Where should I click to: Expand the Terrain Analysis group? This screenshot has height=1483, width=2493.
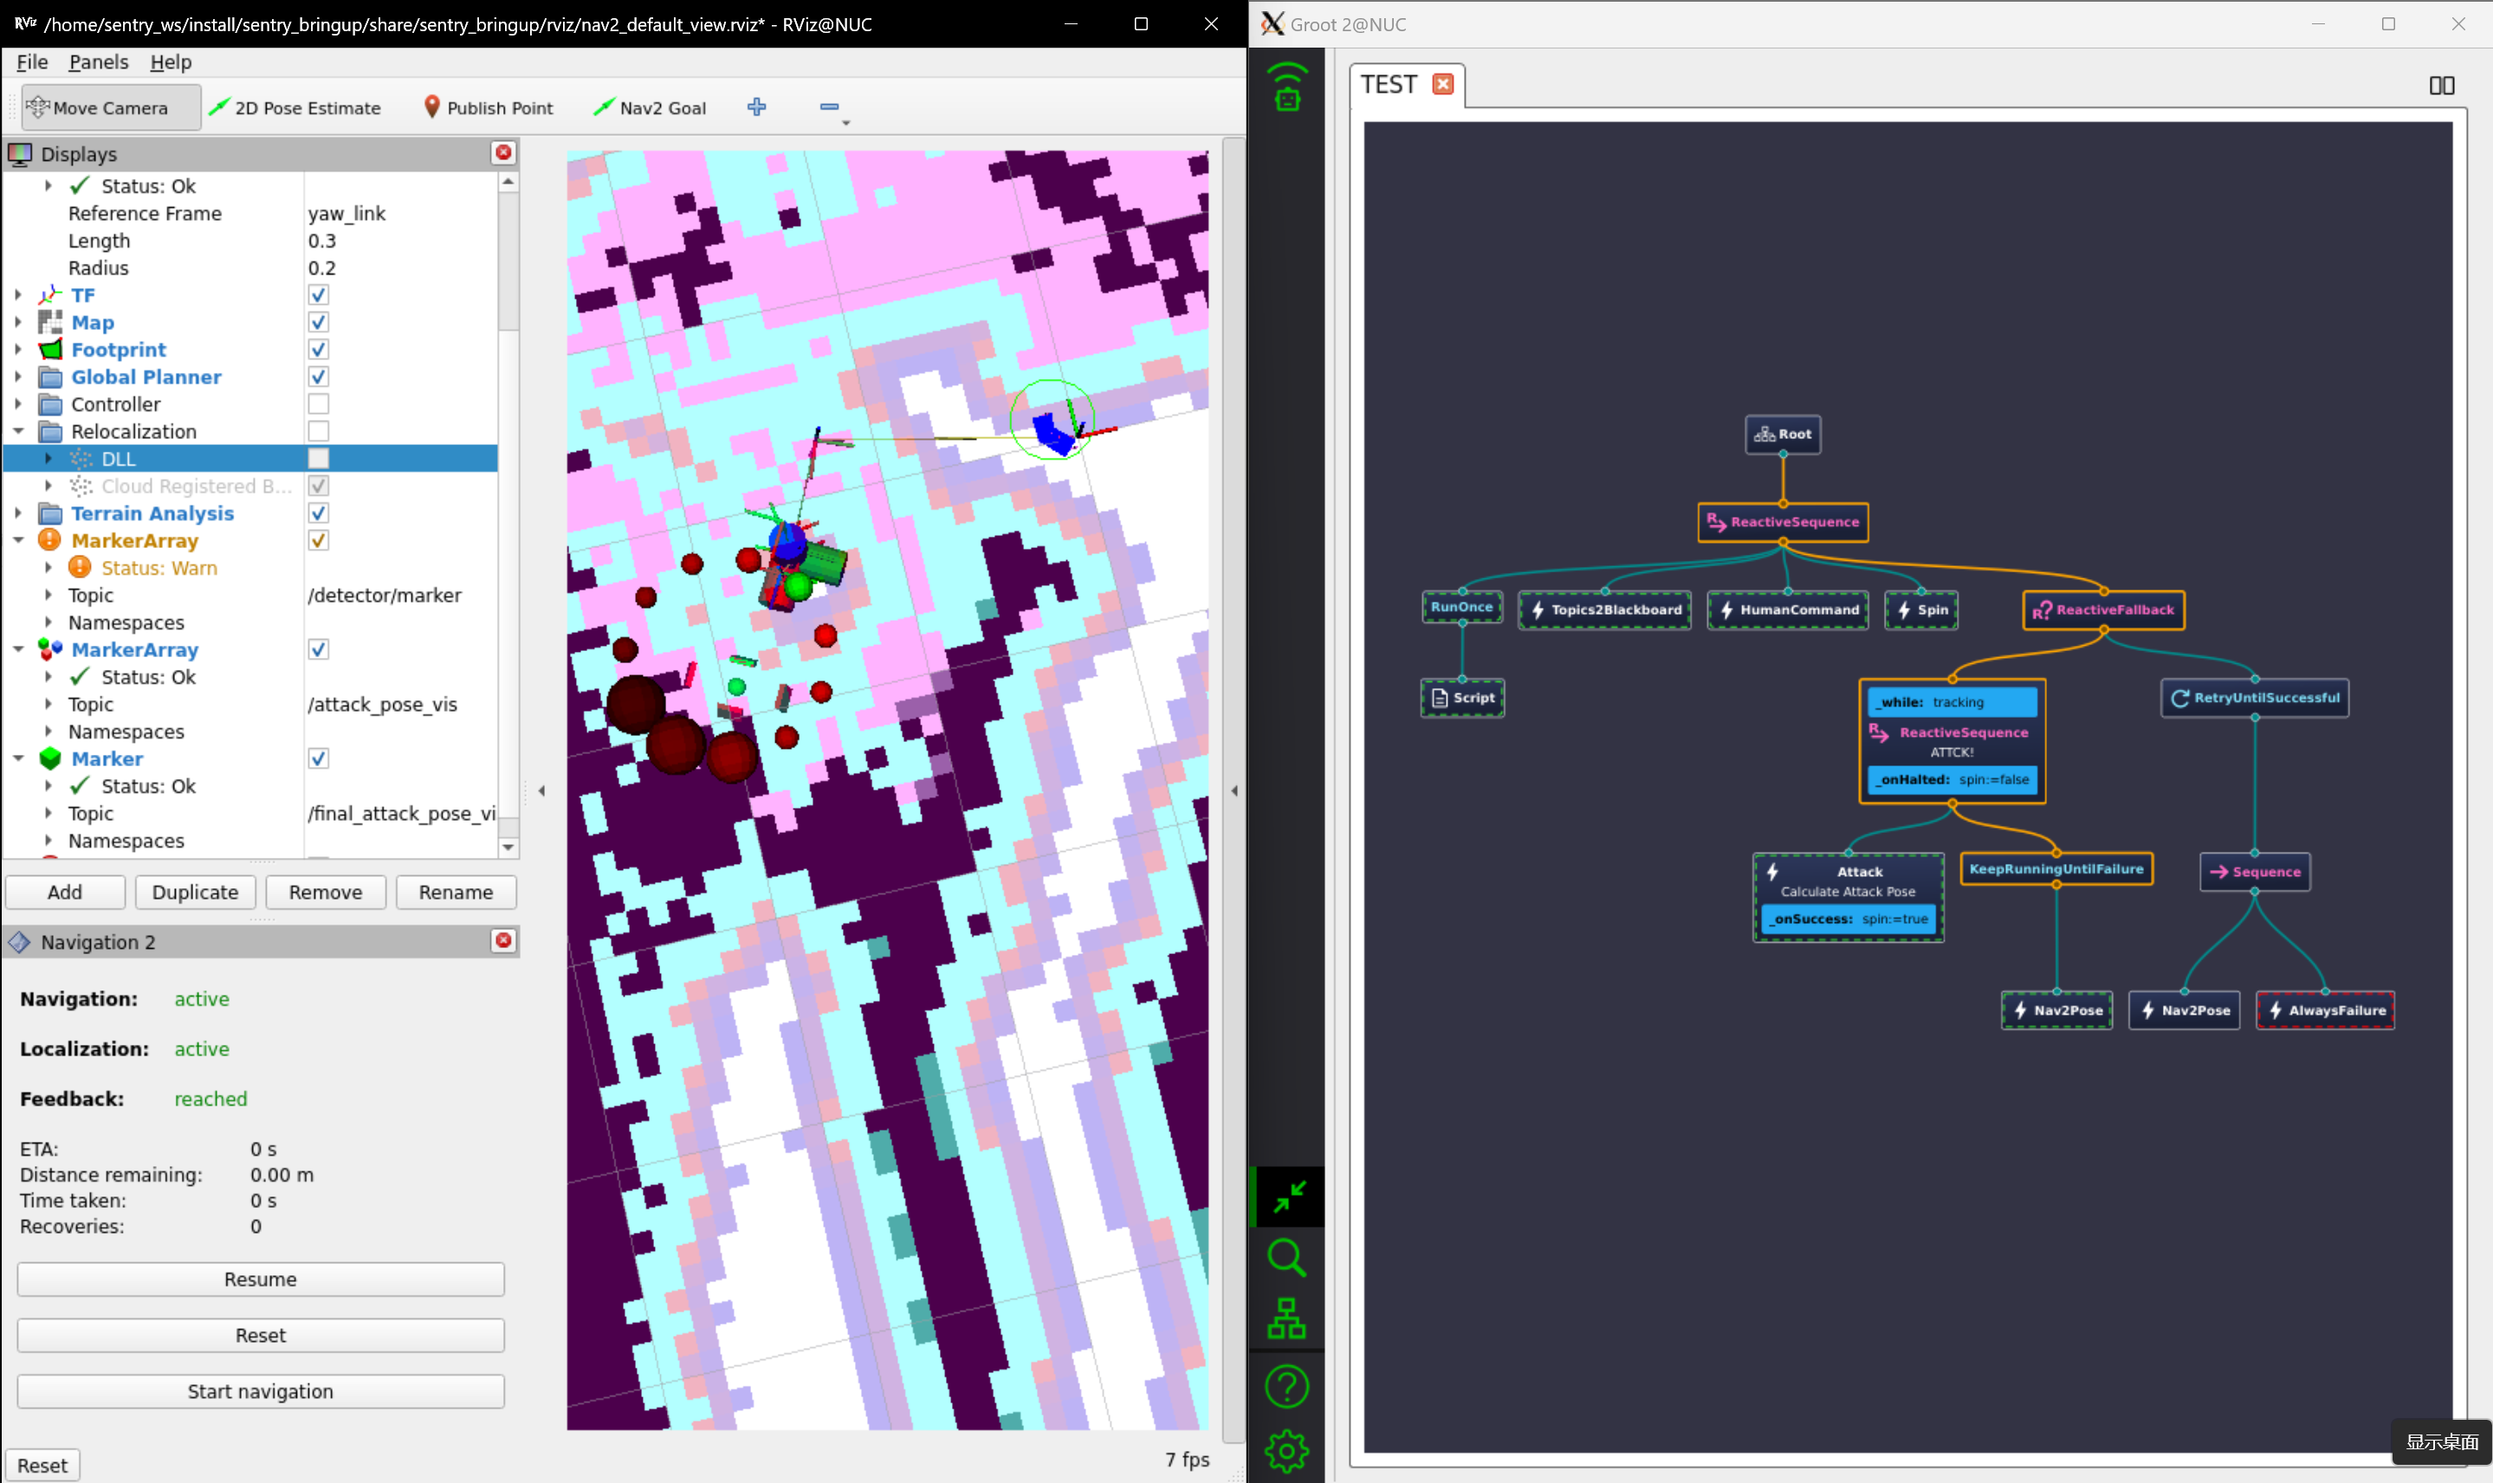18,513
